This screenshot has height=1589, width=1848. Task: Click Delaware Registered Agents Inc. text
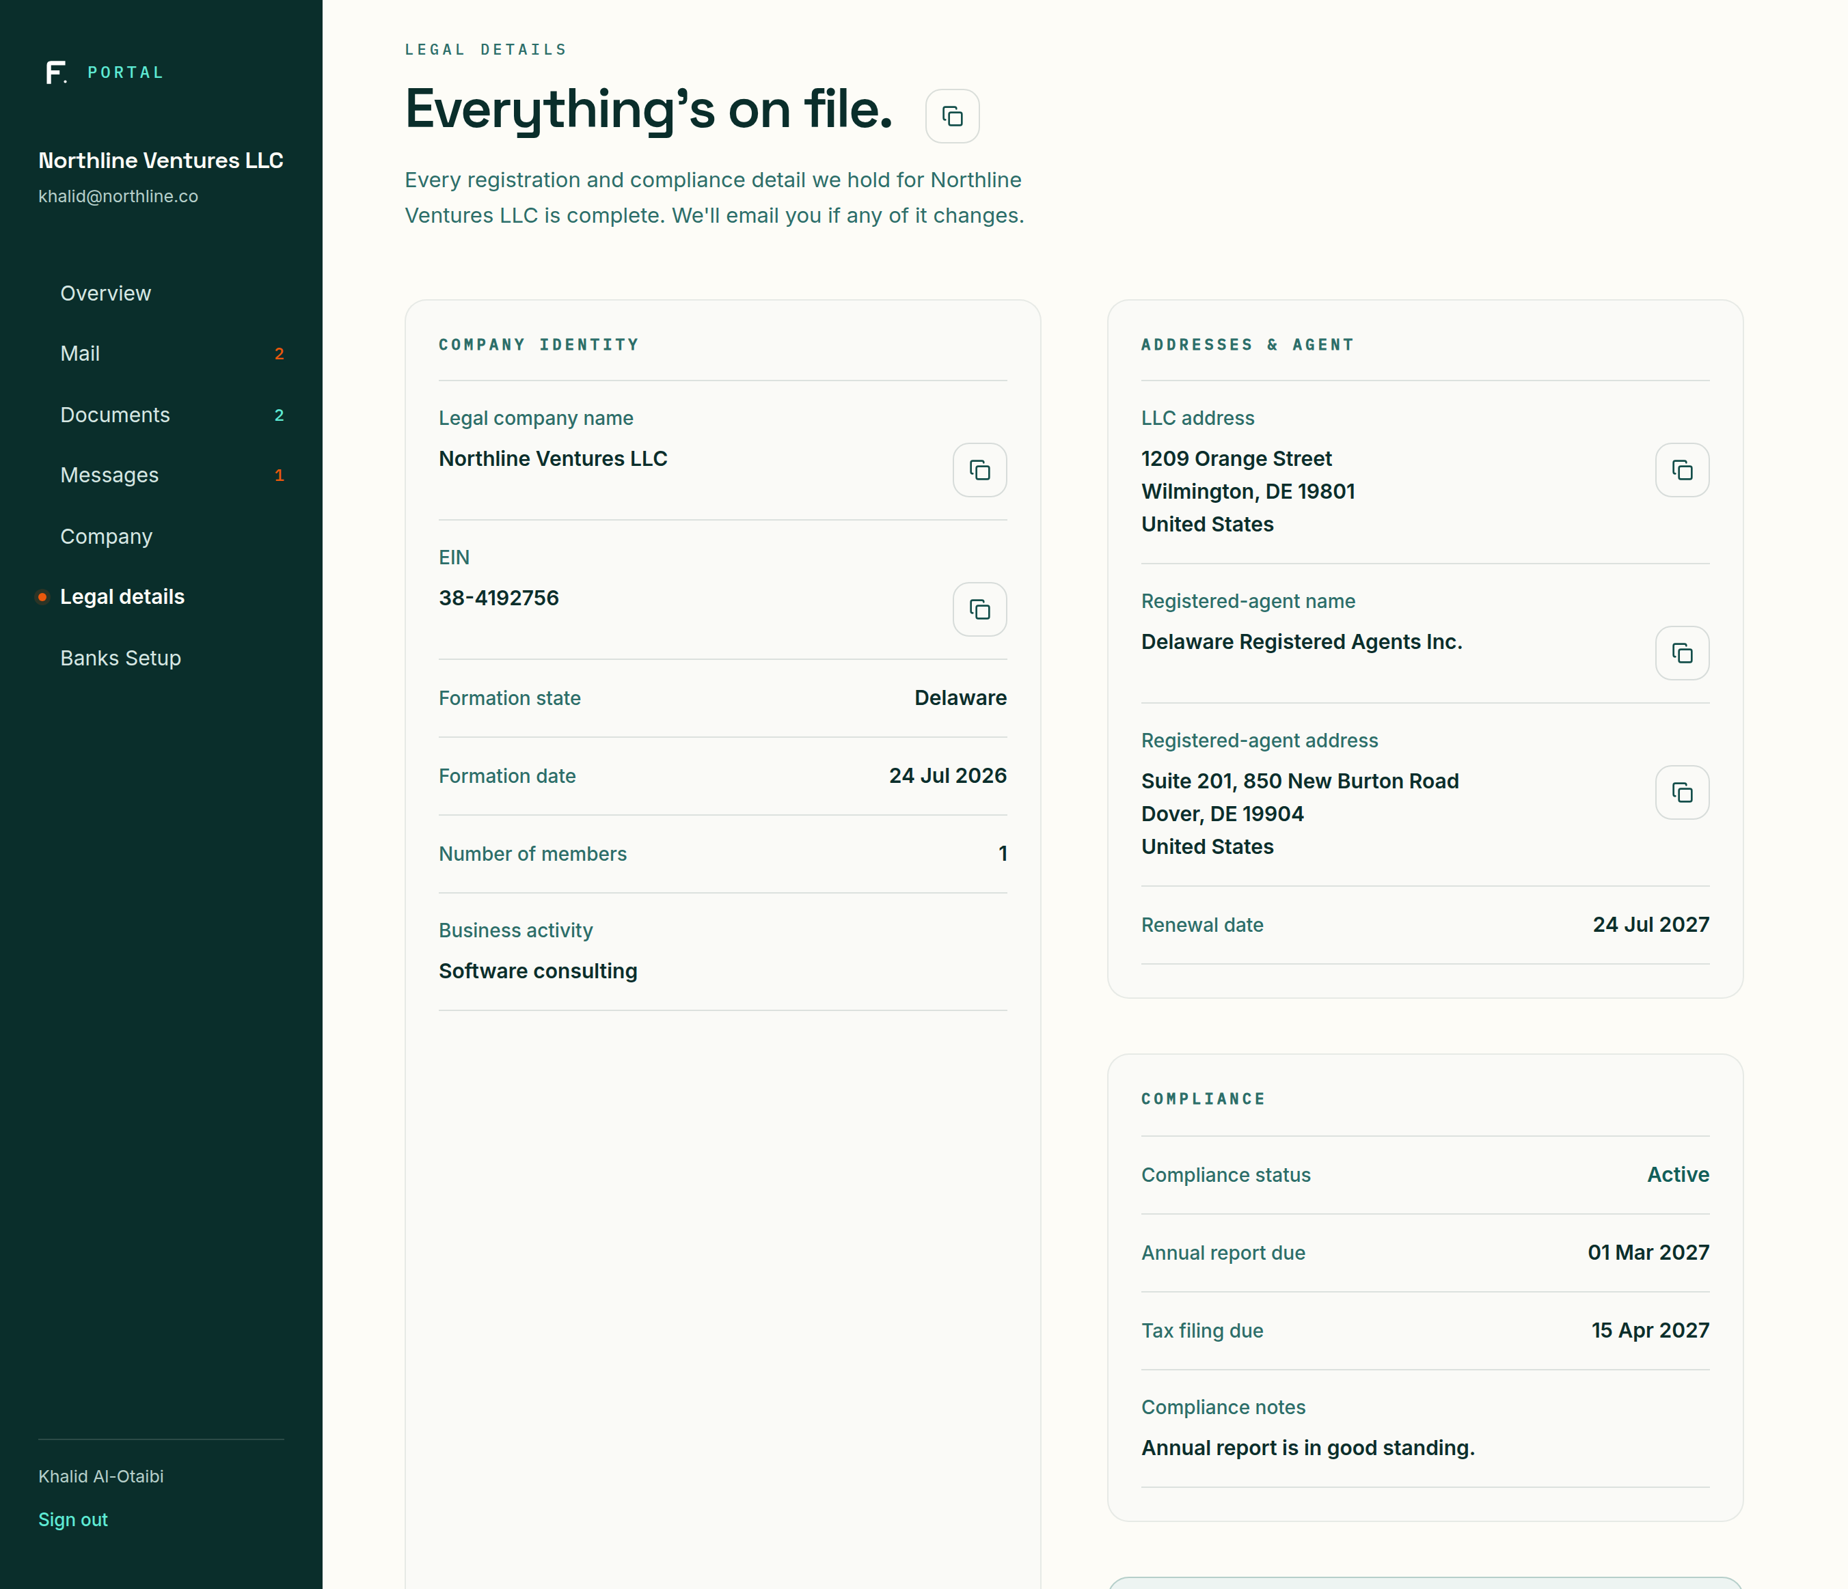click(x=1301, y=642)
